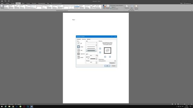Screen dimensions: 193x108
Task: Toggle the right border button below the preview
Action: (110, 57)
